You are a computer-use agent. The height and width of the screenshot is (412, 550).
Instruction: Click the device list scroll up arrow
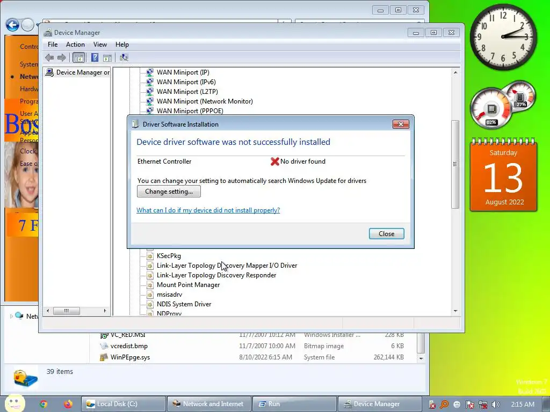pyautogui.click(x=455, y=72)
